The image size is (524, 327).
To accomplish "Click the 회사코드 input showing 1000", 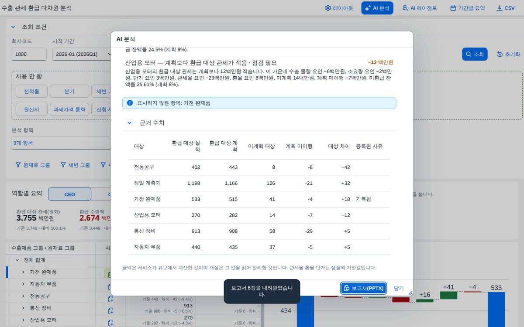I will click(29, 54).
